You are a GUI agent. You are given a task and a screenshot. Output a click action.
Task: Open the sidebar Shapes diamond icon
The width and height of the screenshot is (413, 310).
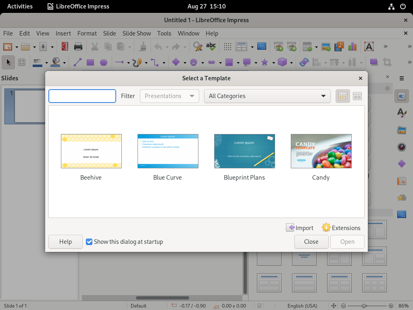click(401, 164)
